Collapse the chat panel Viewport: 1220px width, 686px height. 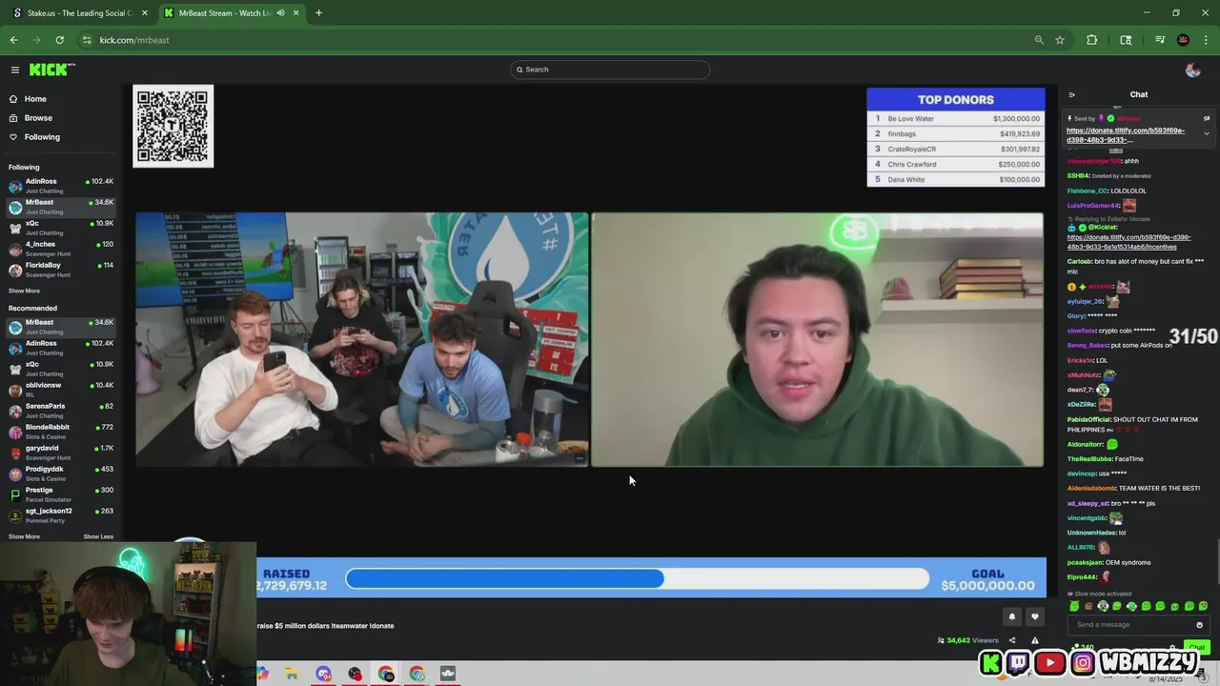point(1071,94)
